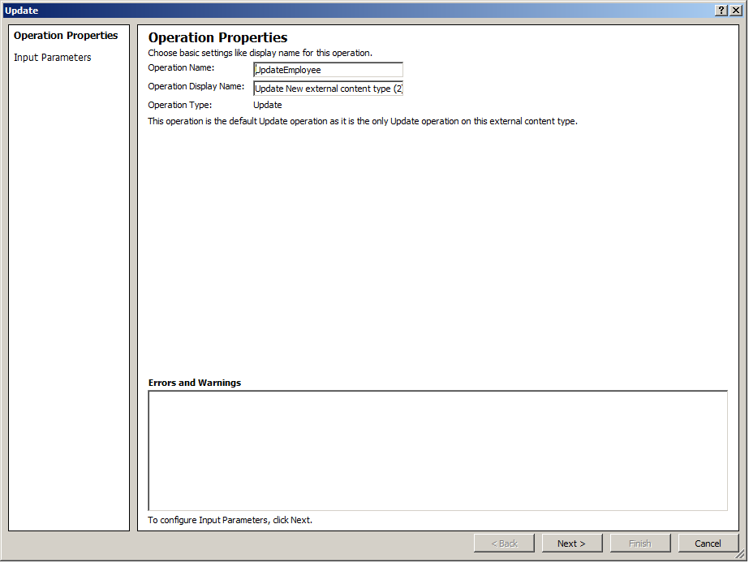The height and width of the screenshot is (563, 749).
Task: Click the Operation Name text field
Action: click(x=328, y=70)
